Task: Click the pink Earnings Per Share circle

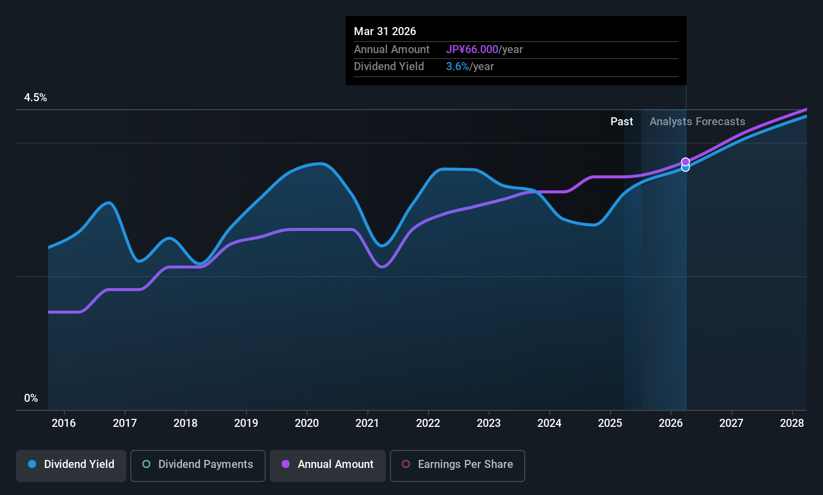Action: [406, 464]
